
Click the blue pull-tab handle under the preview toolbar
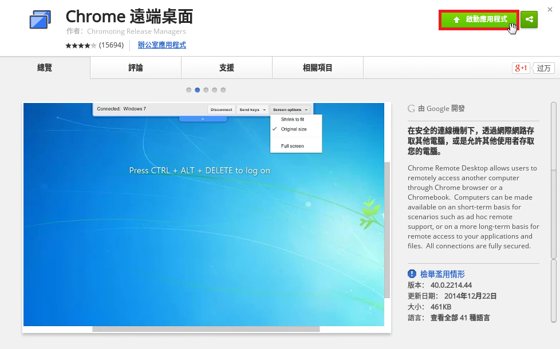pos(203,119)
